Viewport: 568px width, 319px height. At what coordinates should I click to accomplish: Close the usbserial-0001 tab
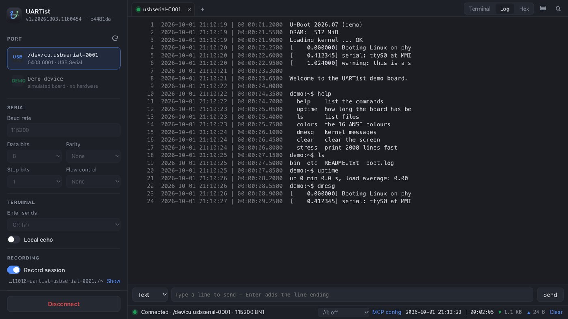[189, 9]
